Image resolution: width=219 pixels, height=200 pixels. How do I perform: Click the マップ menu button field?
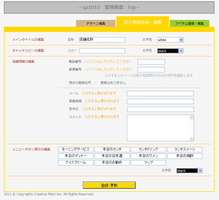click(x=148, y=163)
